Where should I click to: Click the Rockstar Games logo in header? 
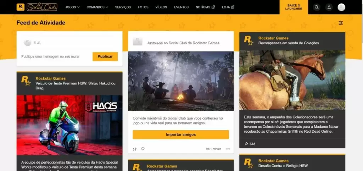[x=20, y=7]
